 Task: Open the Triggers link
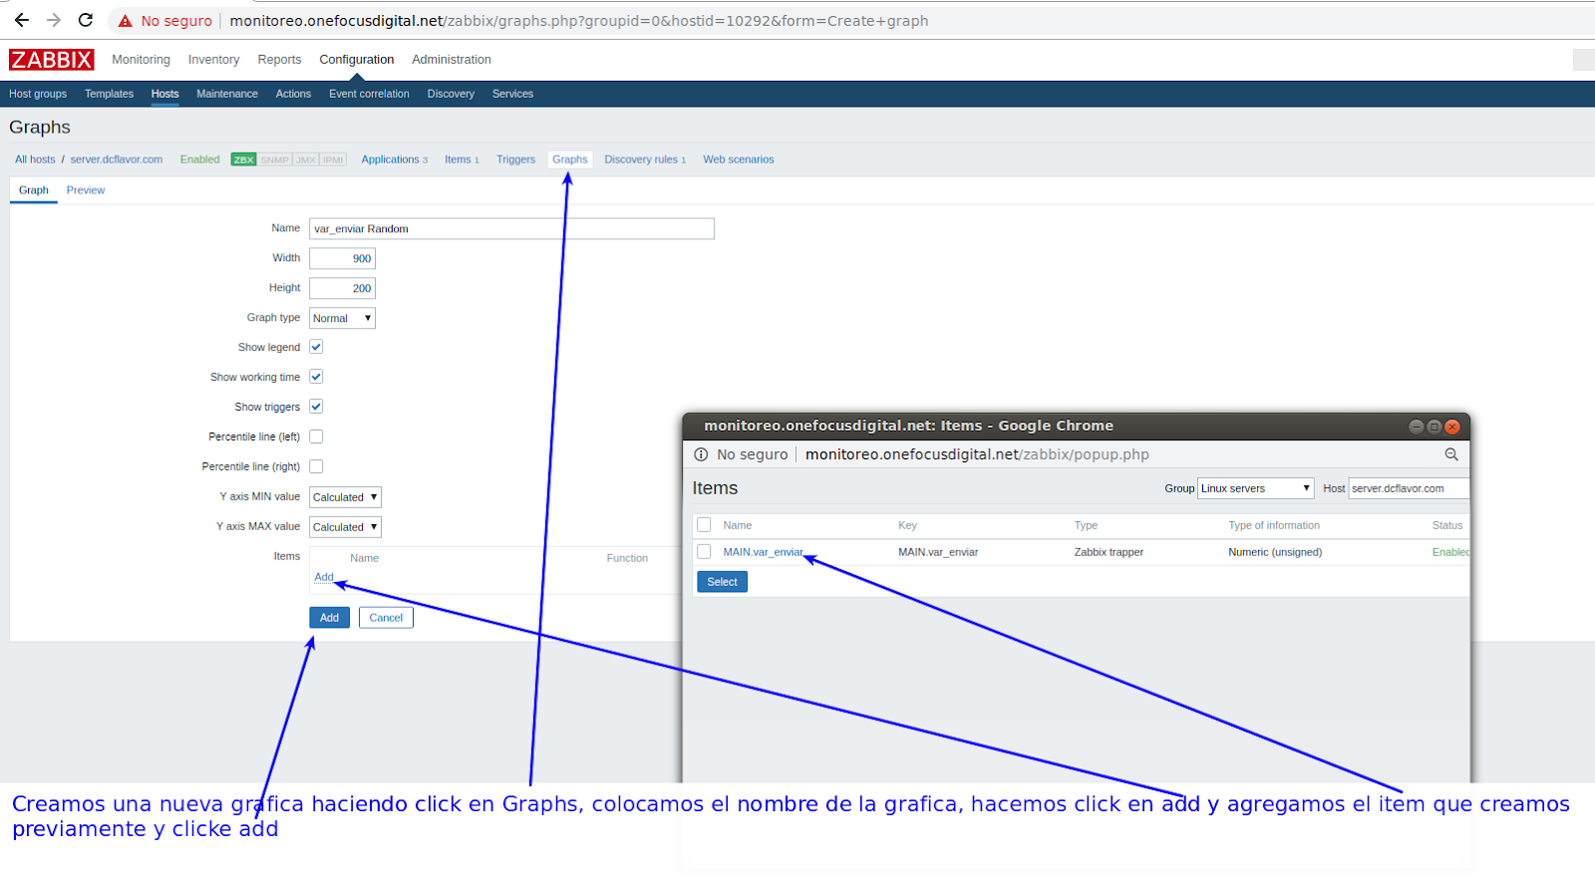[x=515, y=159]
